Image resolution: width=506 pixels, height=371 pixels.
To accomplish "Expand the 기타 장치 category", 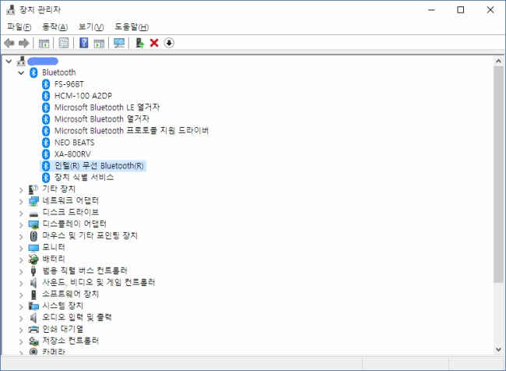I will [x=21, y=189].
